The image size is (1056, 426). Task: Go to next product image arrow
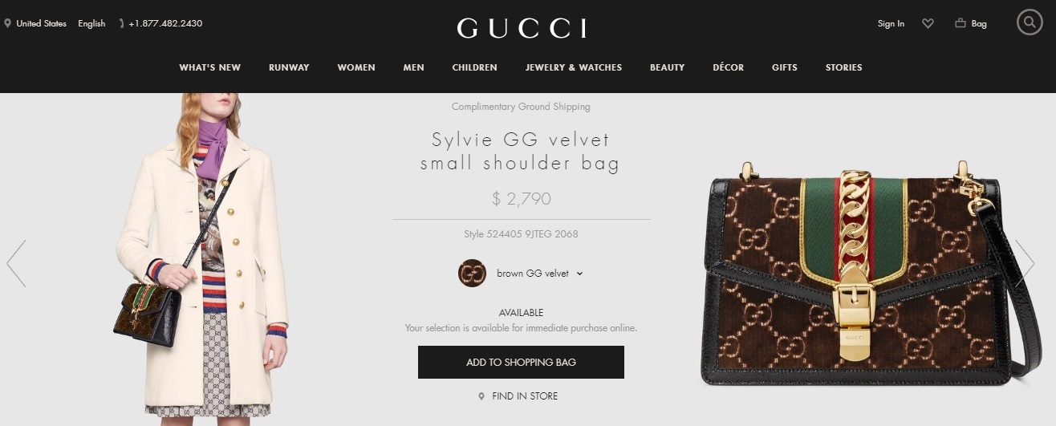pos(1026,263)
